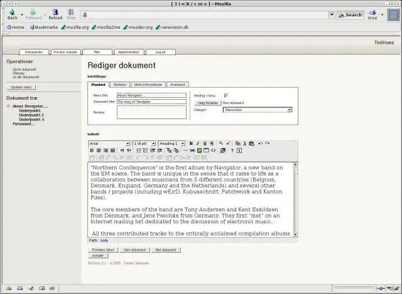Image resolution: width=402 pixels, height=294 pixels.
Task: Go Back in browser
Action: [13, 14]
